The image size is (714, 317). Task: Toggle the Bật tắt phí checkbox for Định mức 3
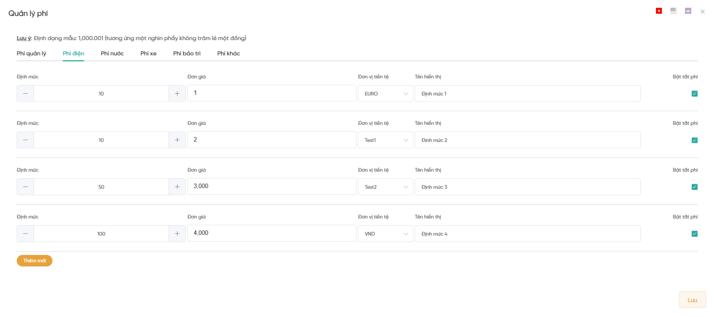coord(694,187)
